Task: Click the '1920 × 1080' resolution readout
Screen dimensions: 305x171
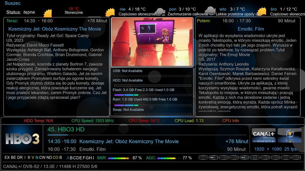Action: click(268, 149)
